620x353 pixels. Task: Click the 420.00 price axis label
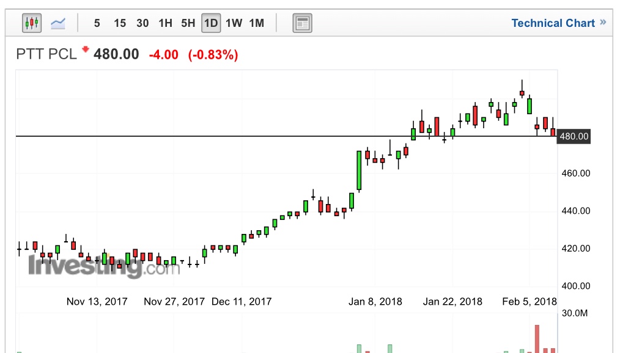pos(576,249)
